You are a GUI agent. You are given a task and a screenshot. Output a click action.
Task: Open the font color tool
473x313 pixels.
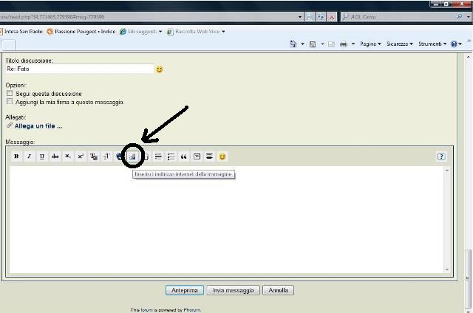coord(94,156)
